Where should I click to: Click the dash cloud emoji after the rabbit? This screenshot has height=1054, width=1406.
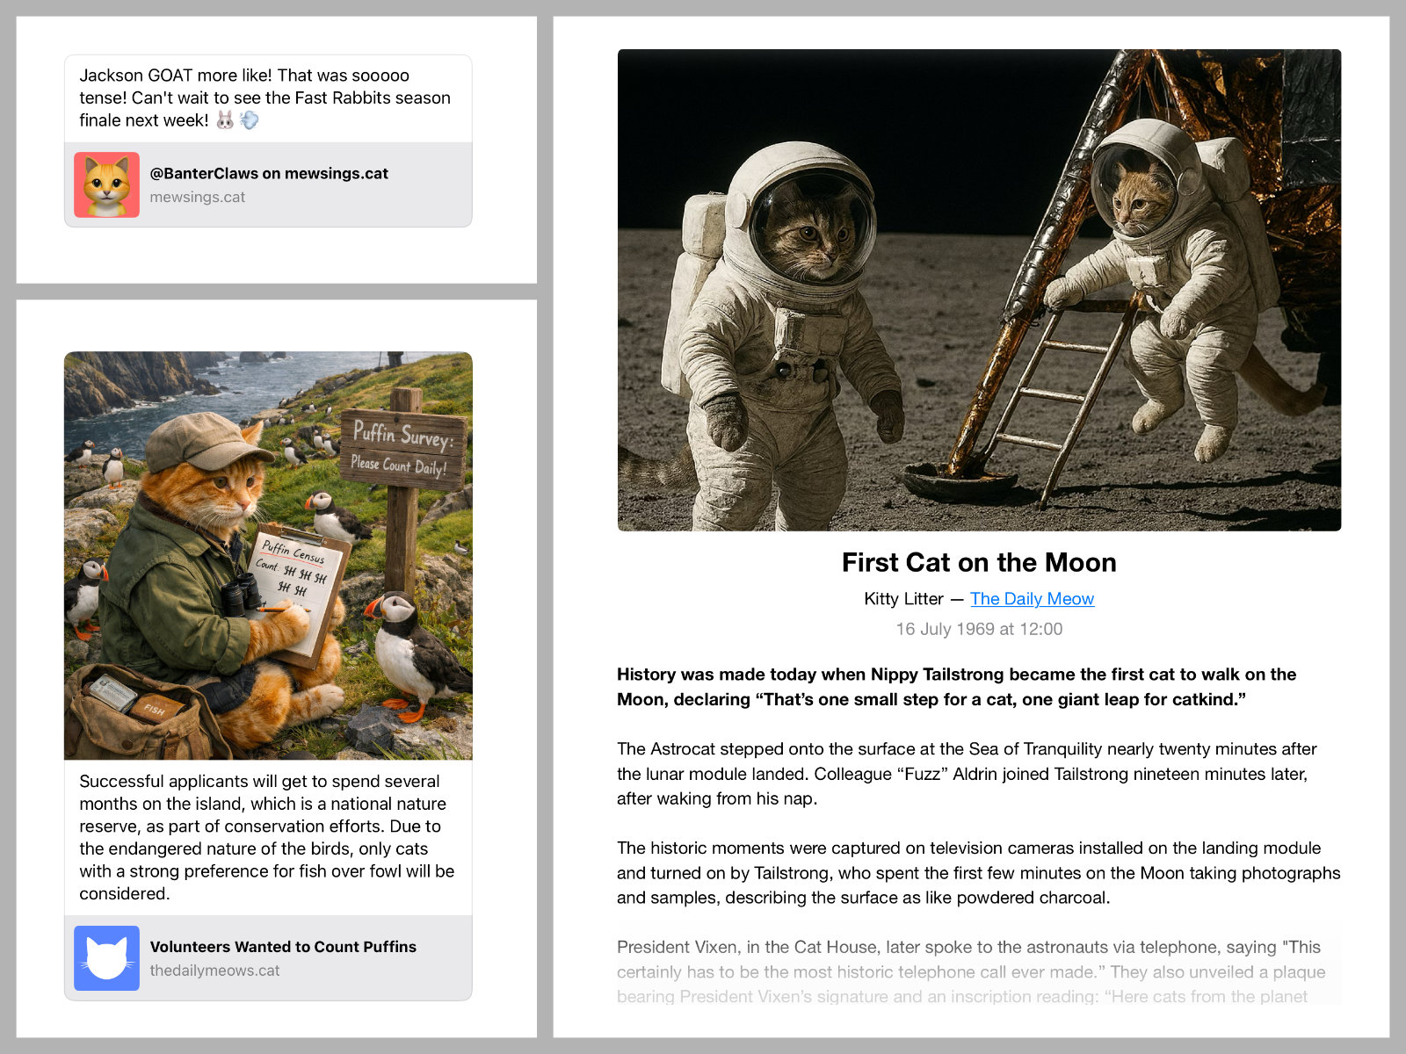[250, 120]
